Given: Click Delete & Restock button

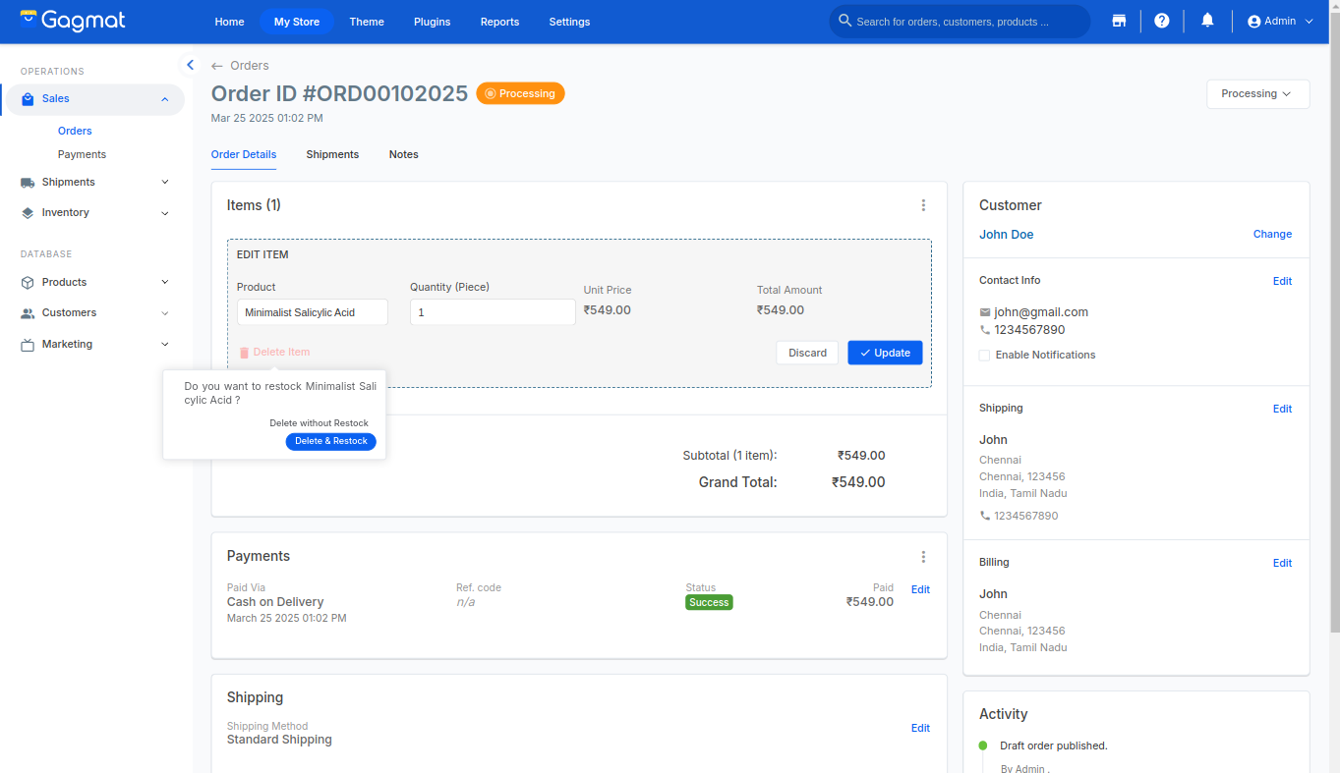Looking at the screenshot, I should pos(331,442).
